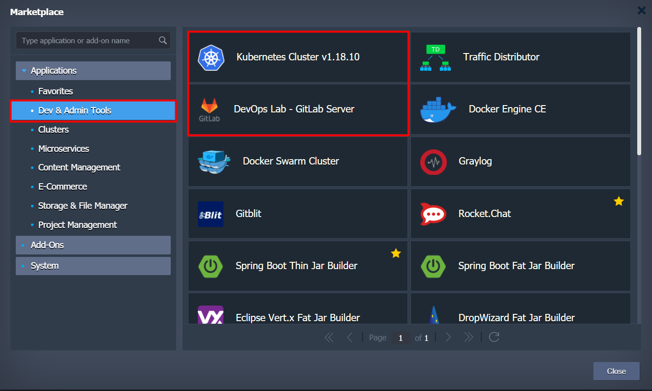Select Spring Boot Fat Jar Builder label
The width and height of the screenshot is (652, 391).
pos(517,266)
